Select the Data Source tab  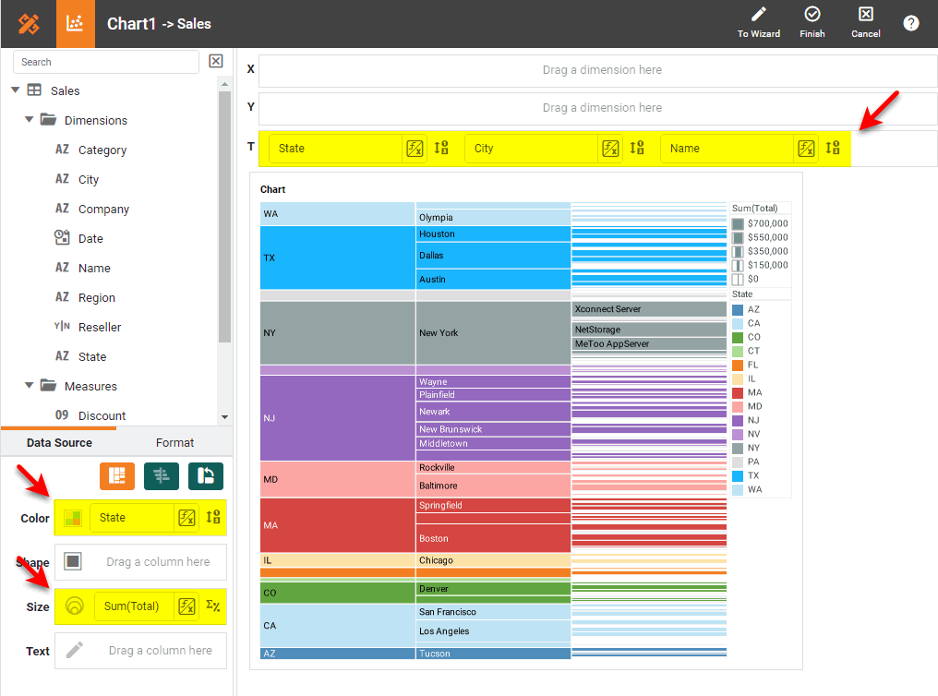point(59,443)
